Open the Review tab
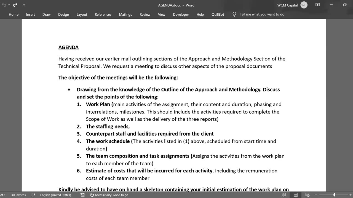The height and width of the screenshot is (198, 353). tap(145, 14)
